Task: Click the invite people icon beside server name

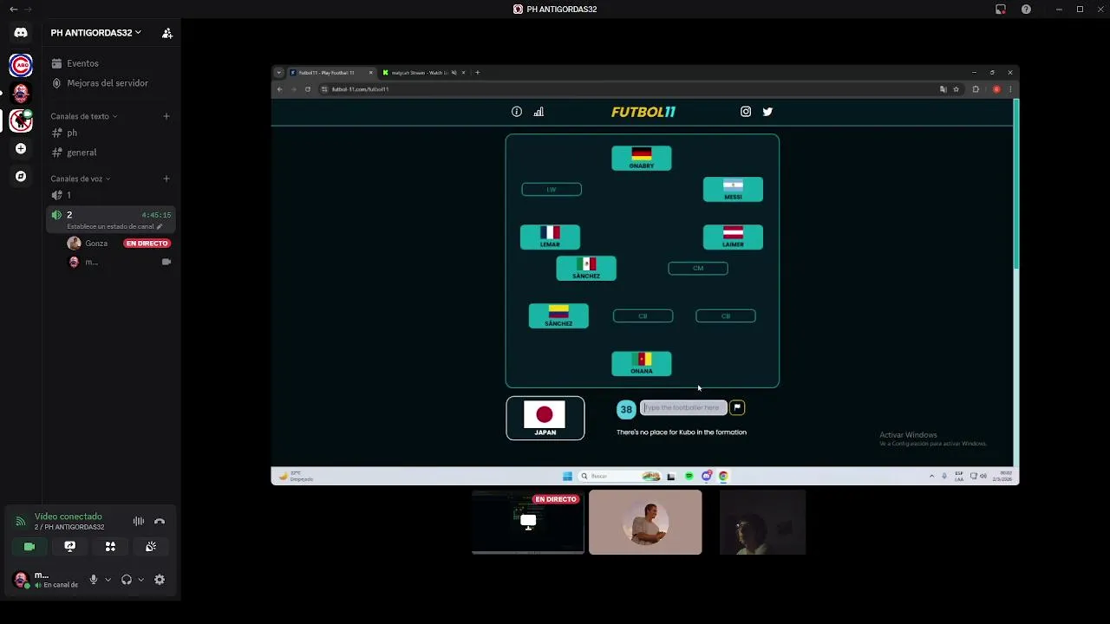Action: (x=167, y=33)
